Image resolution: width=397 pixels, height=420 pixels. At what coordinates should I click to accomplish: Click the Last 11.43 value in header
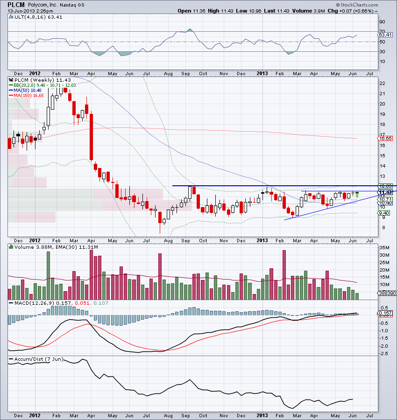click(276, 11)
